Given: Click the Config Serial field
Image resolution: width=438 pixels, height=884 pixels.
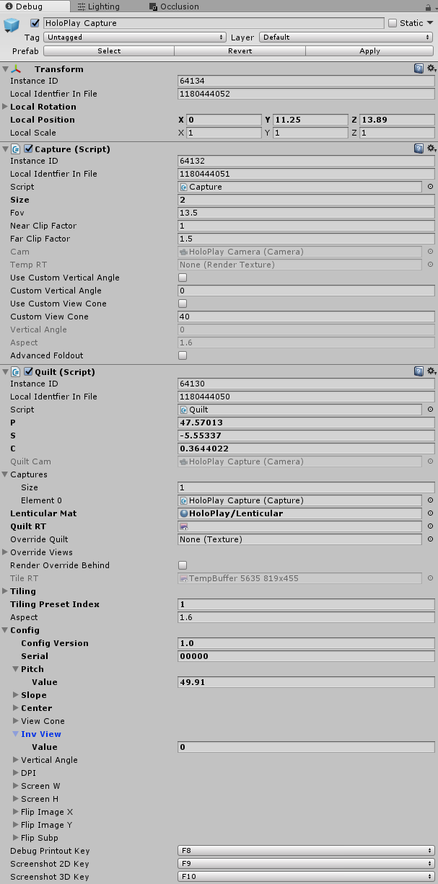Looking at the screenshot, I should (x=307, y=656).
